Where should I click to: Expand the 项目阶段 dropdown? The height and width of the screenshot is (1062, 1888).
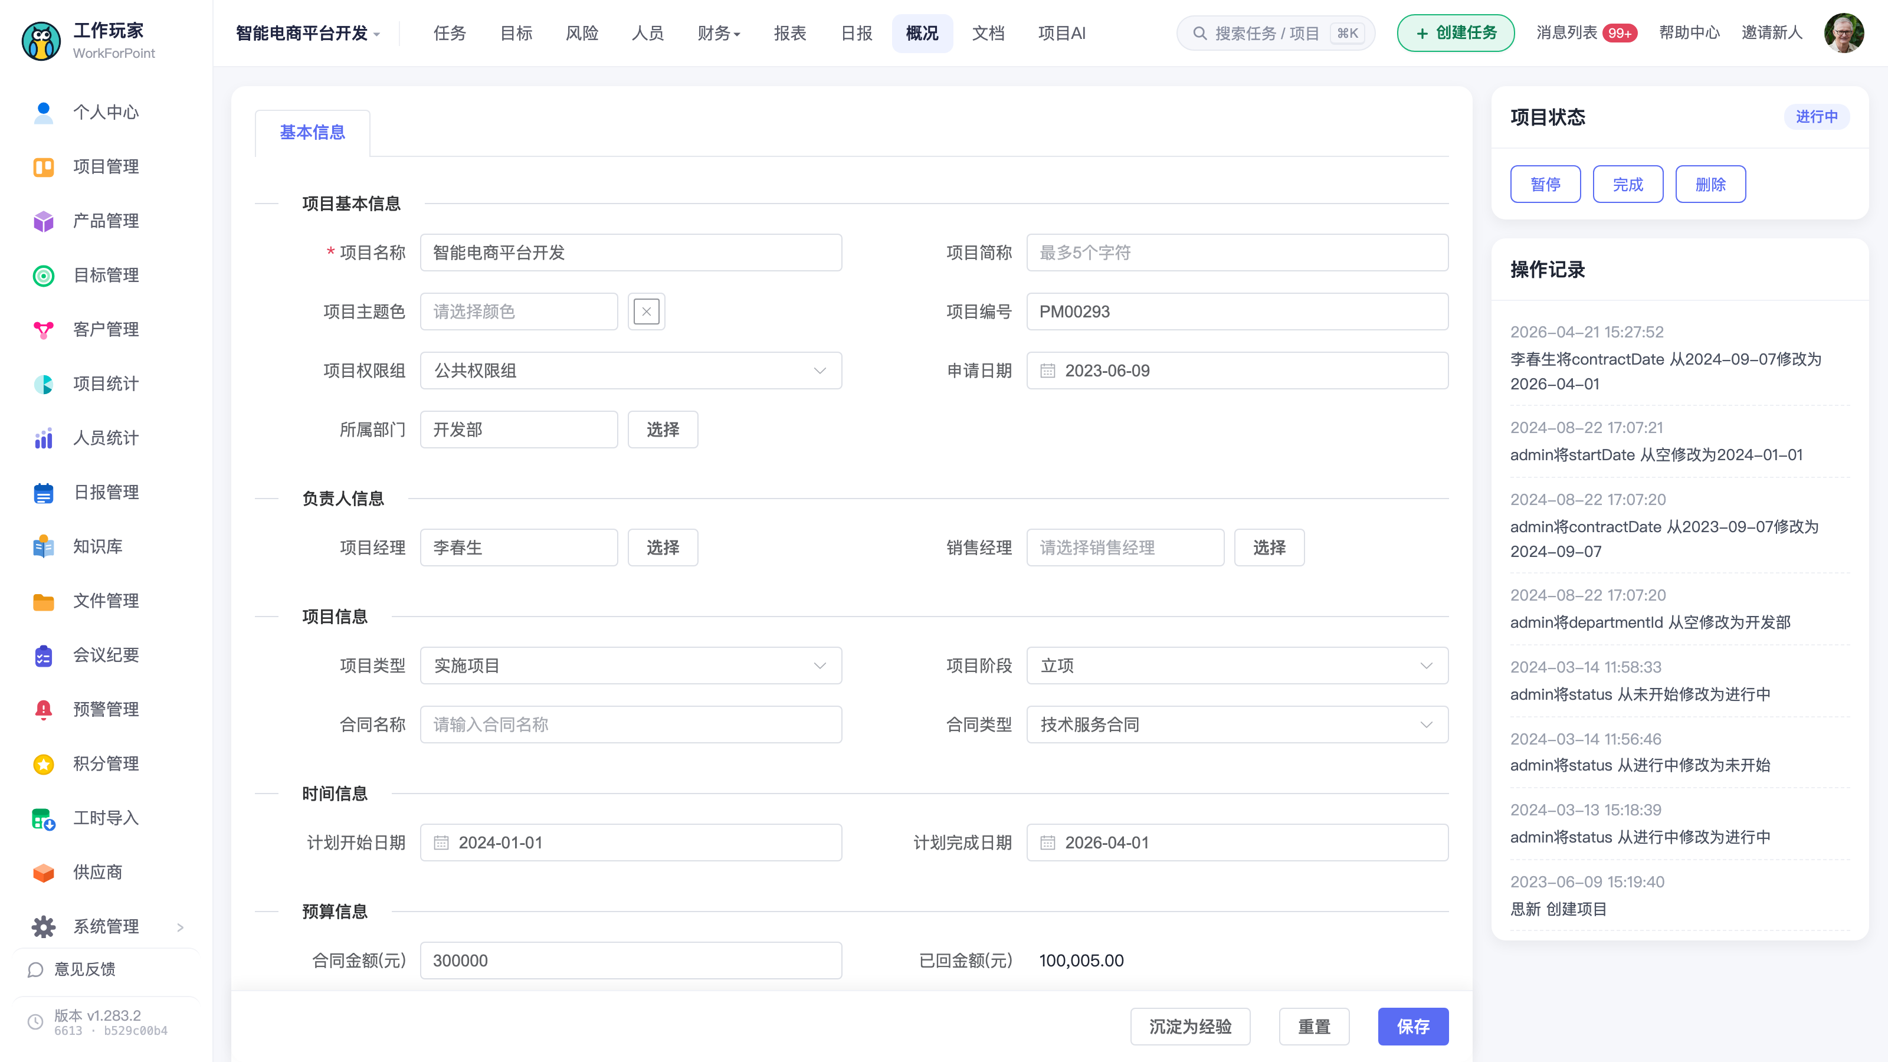point(1237,666)
